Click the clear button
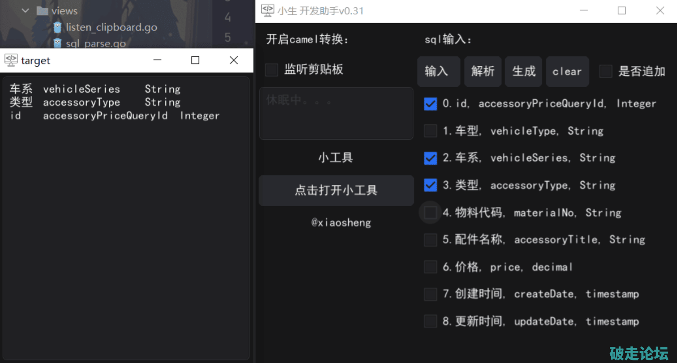Viewport: 677px width, 363px height. pyautogui.click(x=567, y=71)
